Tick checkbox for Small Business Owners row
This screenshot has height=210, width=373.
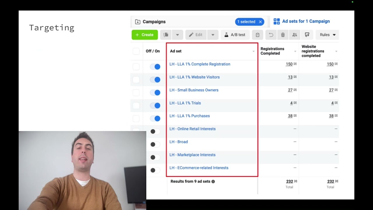pyautogui.click(x=136, y=92)
